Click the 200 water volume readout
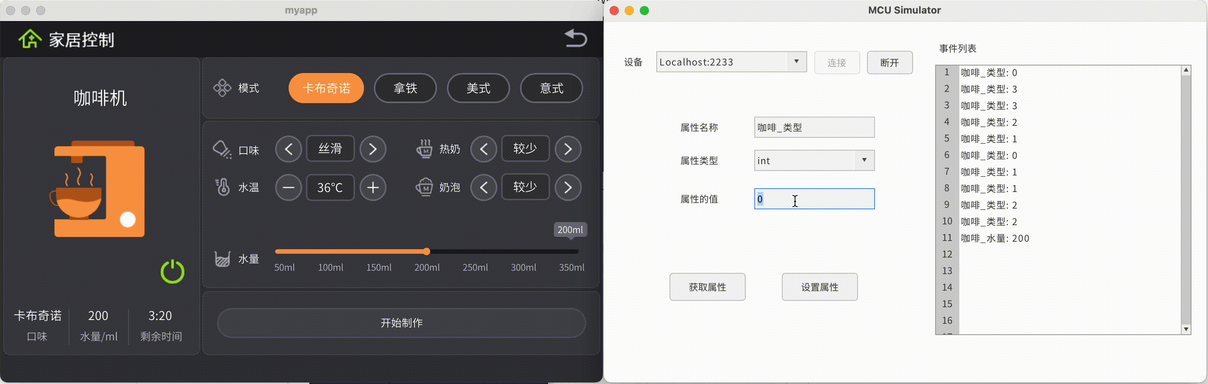 point(98,315)
